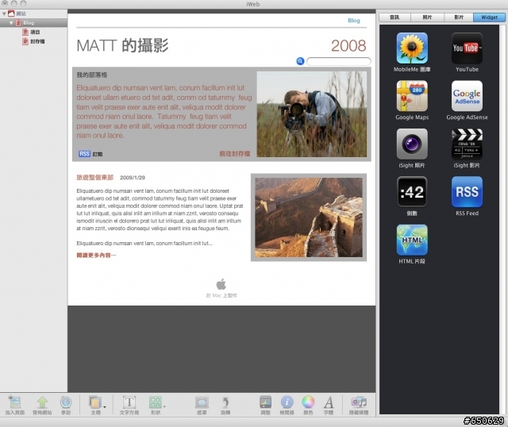Click the Visit (參訪) compass icon
Viewport: 508px width, 427px height.
pos(66,402)
